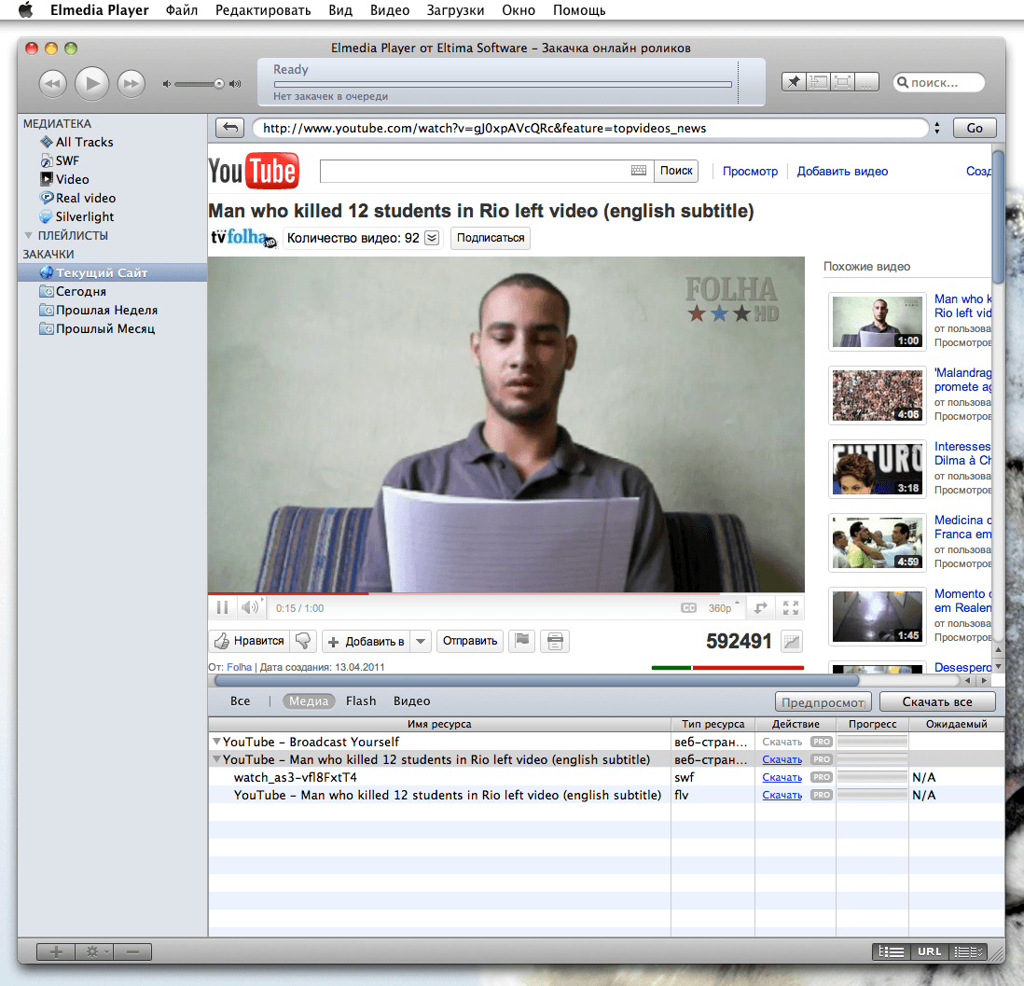Collapse the ПЛЕЙЛИСТЫ section triangle
The image size is (1024, 986).
click(28, 235)
